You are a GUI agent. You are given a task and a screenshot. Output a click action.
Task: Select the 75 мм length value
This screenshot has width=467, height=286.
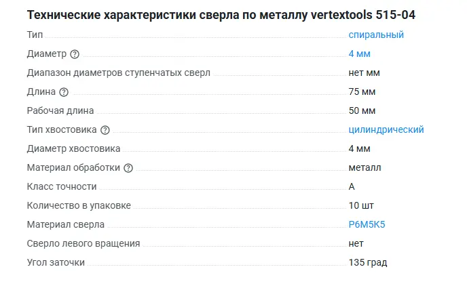[362, 91]
